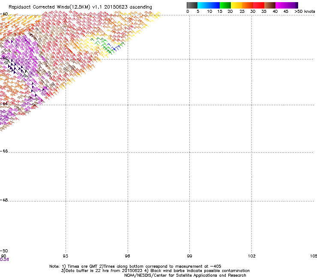Click the magenta-purple 40-50 knots legend segment
Screen dimensions: 317x278
pyautogui.click(x=285, y=5)
